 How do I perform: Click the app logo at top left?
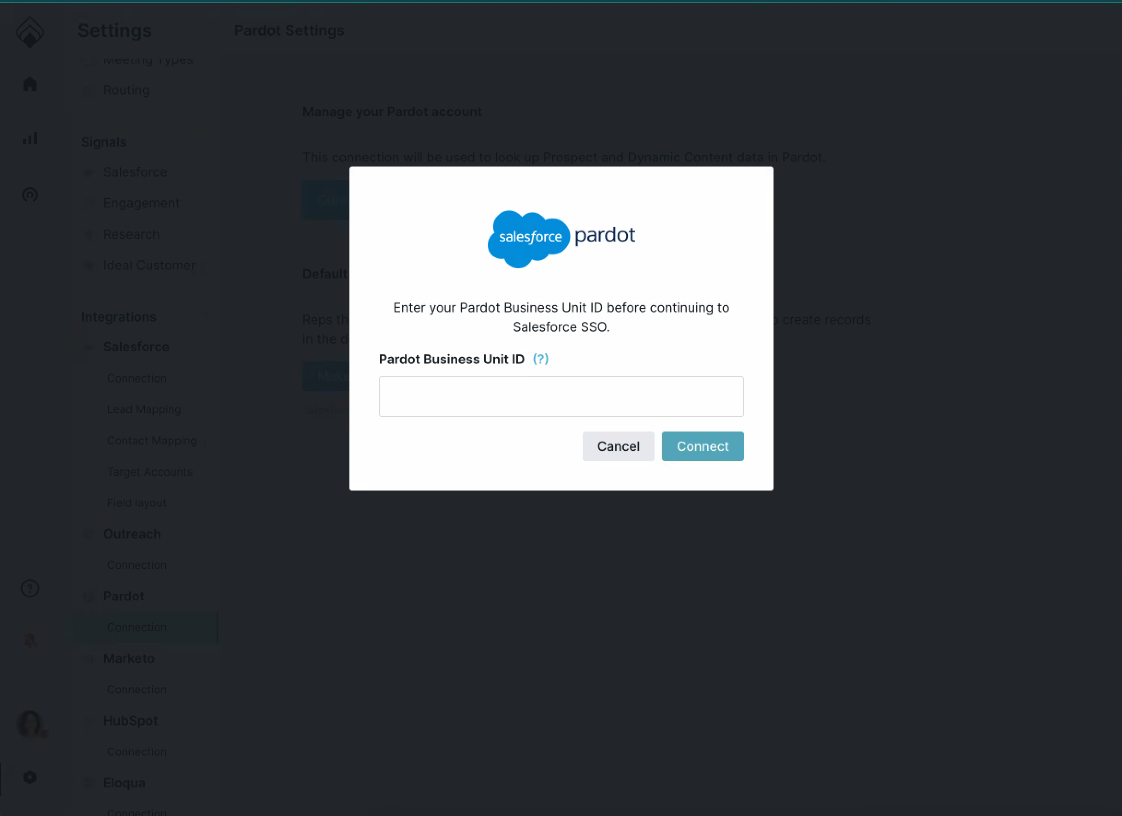[x=30, y=32]
